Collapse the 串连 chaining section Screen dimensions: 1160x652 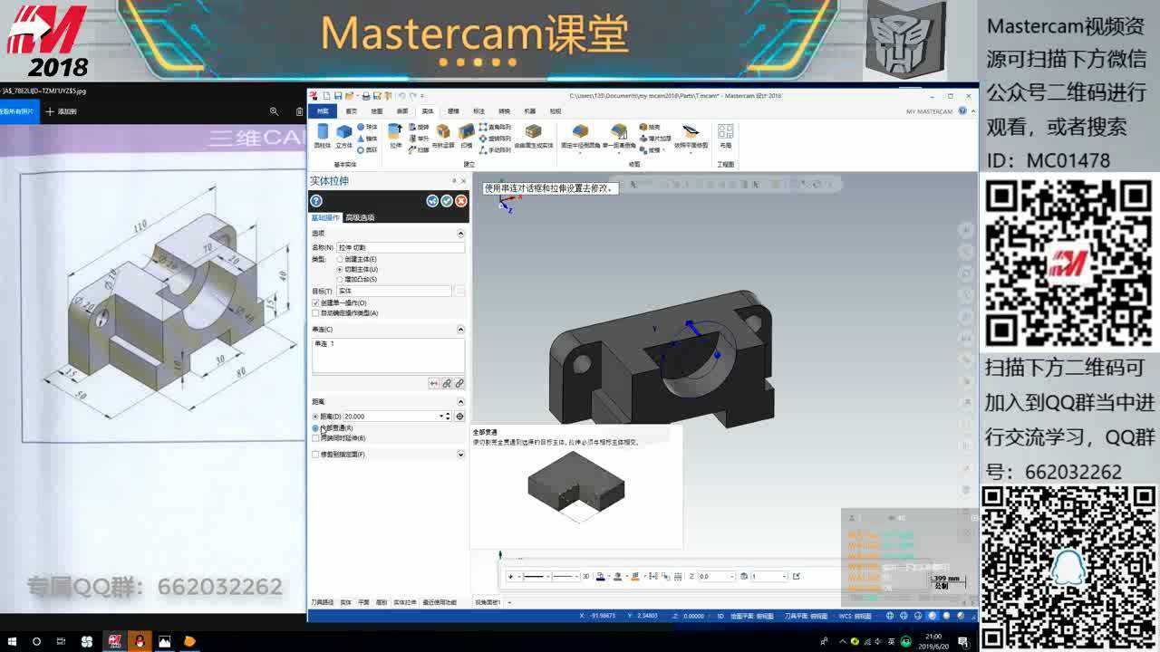point(460,329)
